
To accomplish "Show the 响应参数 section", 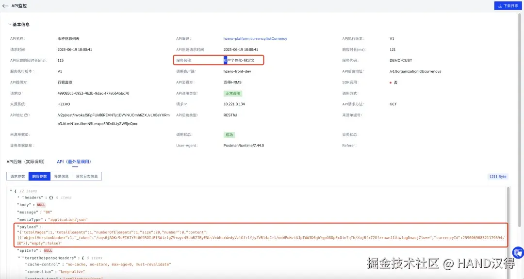I will coord(39,177).
